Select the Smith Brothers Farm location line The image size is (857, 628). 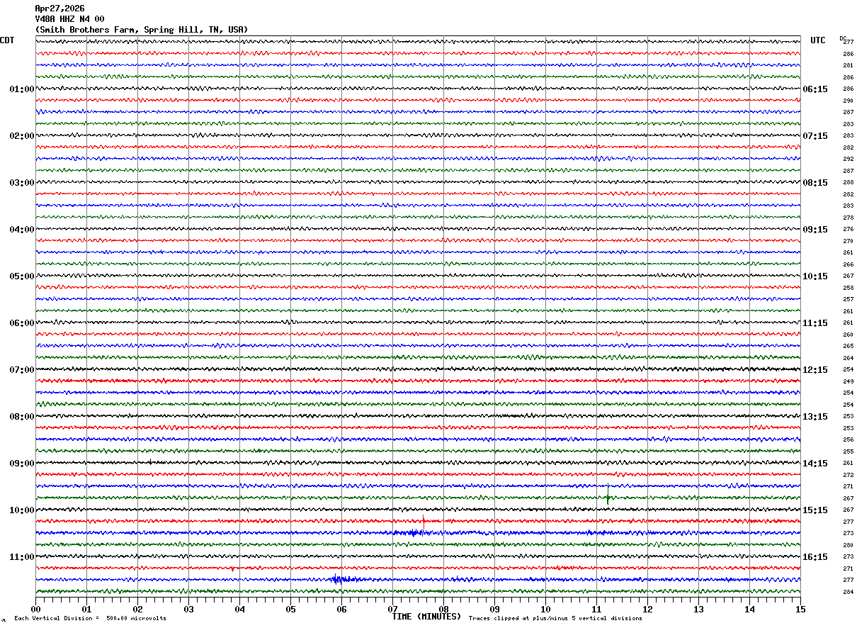[142, 30]
